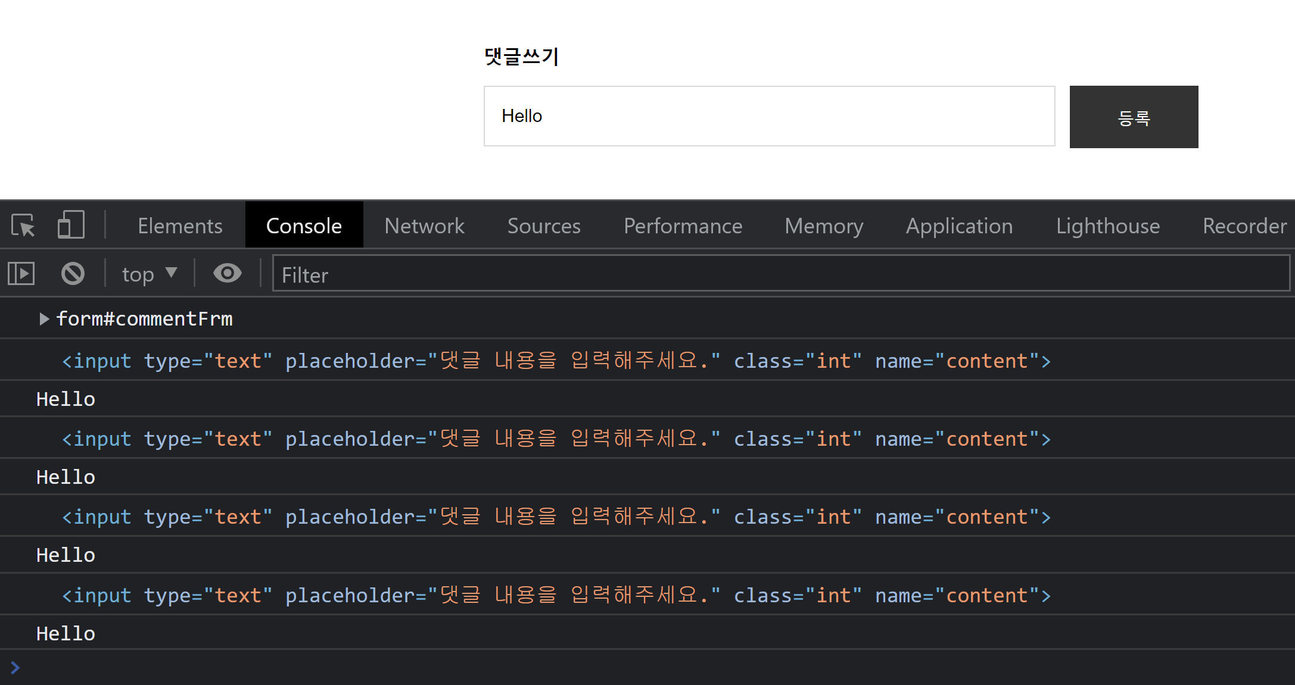Clear the console with the ban icon
Screen dimensions: 1295x685
(x=73, y=274)
